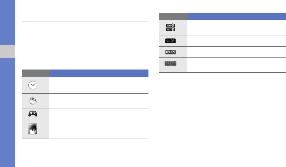The height and width of the screenshot is (167, 286).
Task: Click the blue sidebar strip above gray tab
Action: tap(7, 23)
